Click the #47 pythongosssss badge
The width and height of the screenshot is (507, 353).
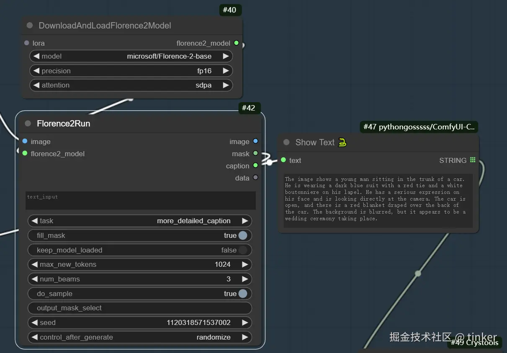(419, 127)
